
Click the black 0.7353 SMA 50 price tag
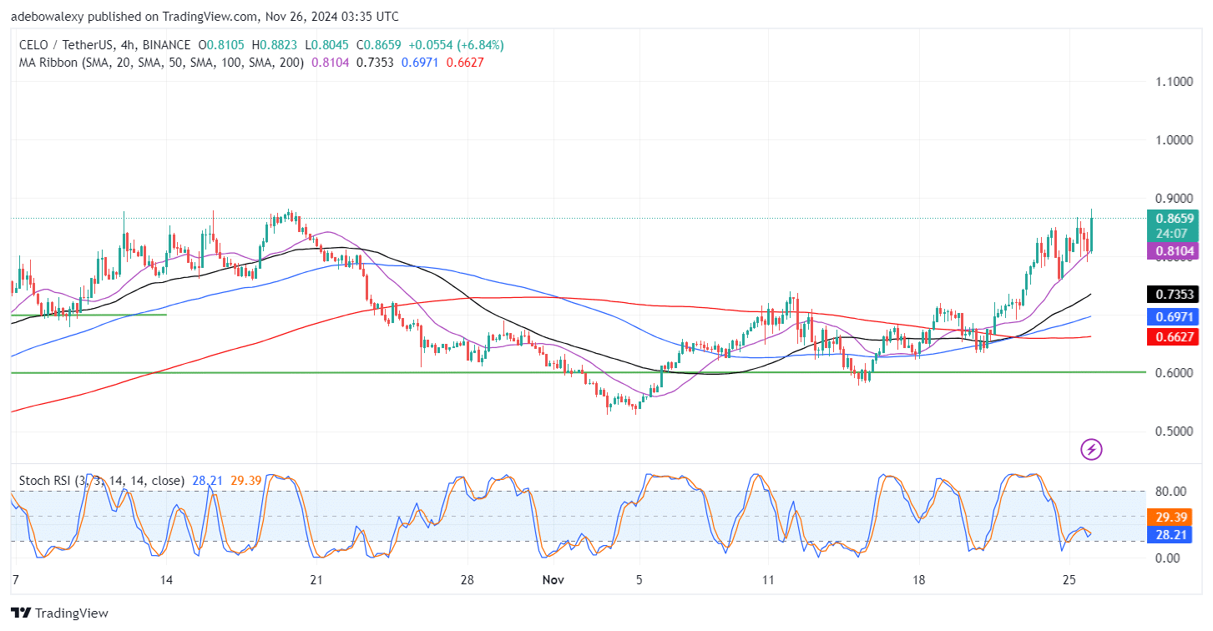tap(1173, 294)
